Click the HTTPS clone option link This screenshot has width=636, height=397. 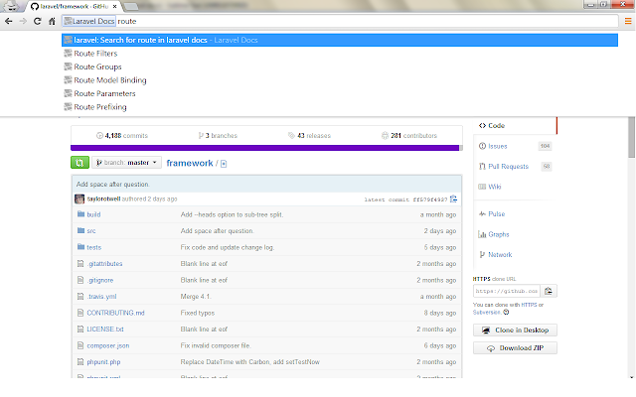point(529,305)
